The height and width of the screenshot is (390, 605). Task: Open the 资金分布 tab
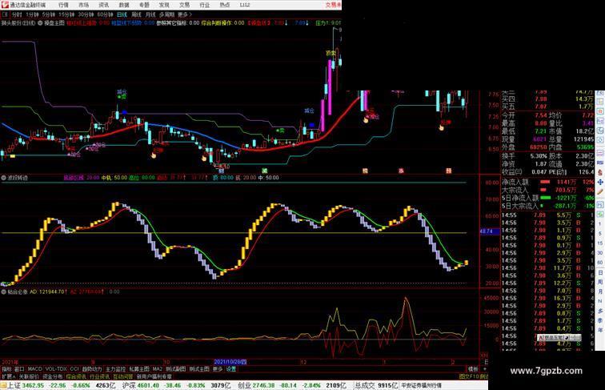tap(53, 376)
